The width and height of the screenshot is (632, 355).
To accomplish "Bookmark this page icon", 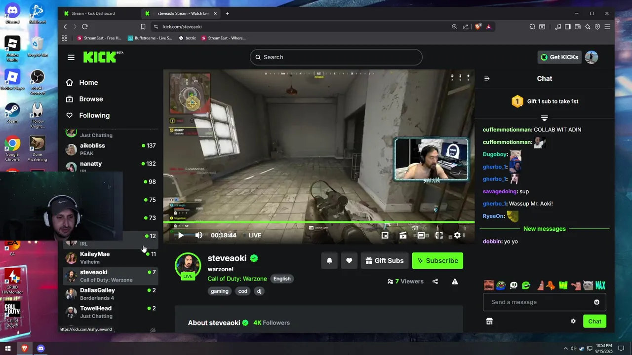I will coord(143,27).
